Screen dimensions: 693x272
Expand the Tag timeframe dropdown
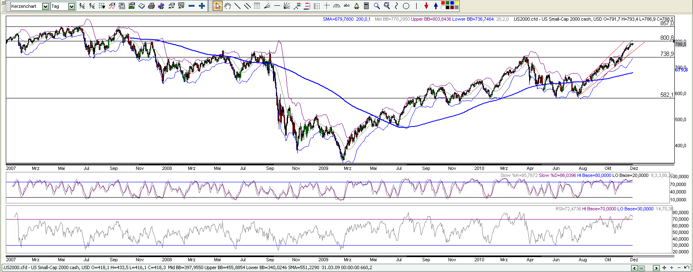point(72,6)
